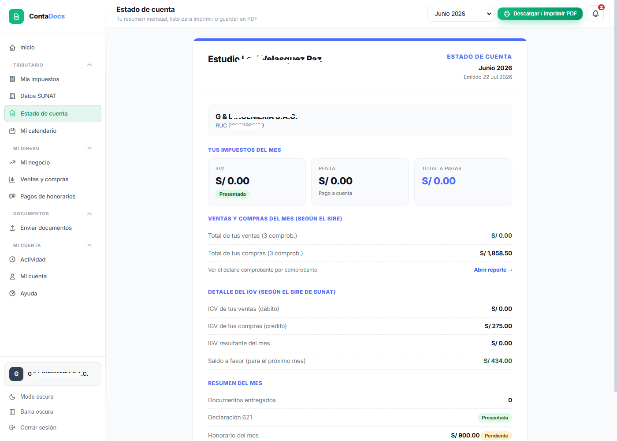Toggle Barra oscura

point(53,412)
